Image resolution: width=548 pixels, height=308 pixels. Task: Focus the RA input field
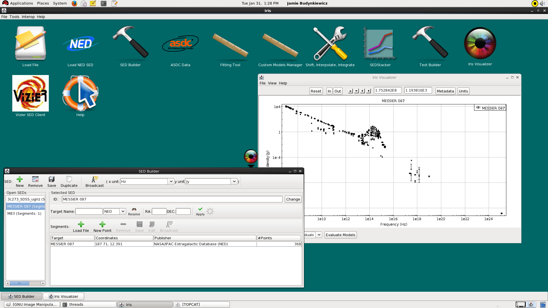pos(159,211)
